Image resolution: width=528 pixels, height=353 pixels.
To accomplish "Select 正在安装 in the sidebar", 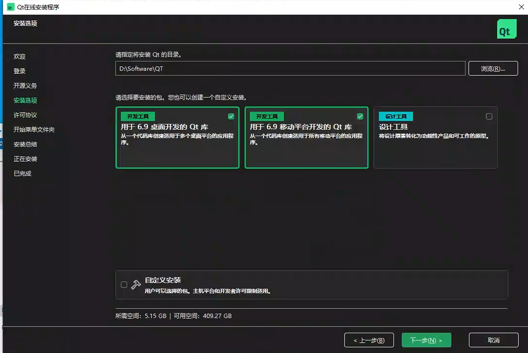I will [x=25, y=159].
